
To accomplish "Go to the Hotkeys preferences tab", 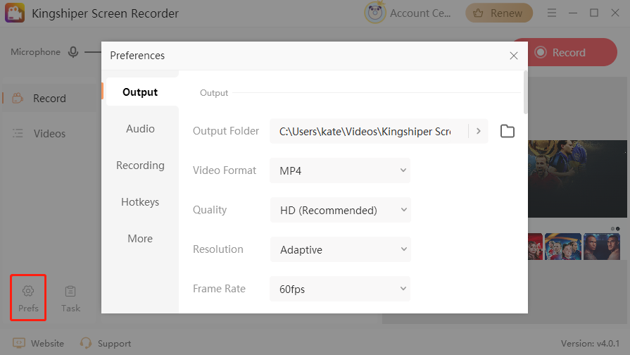I will click(140, 202).
